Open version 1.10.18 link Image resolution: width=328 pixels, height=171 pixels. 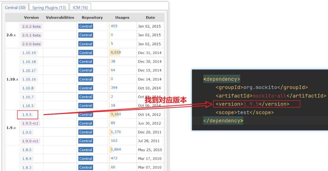[x=29, y=61]
